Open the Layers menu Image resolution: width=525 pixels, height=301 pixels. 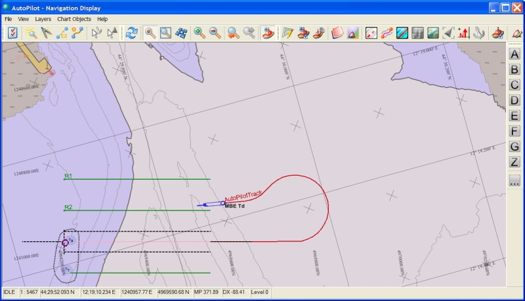43,19
